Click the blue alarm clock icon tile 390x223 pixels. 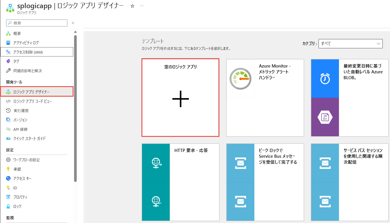tap(325, 78)
